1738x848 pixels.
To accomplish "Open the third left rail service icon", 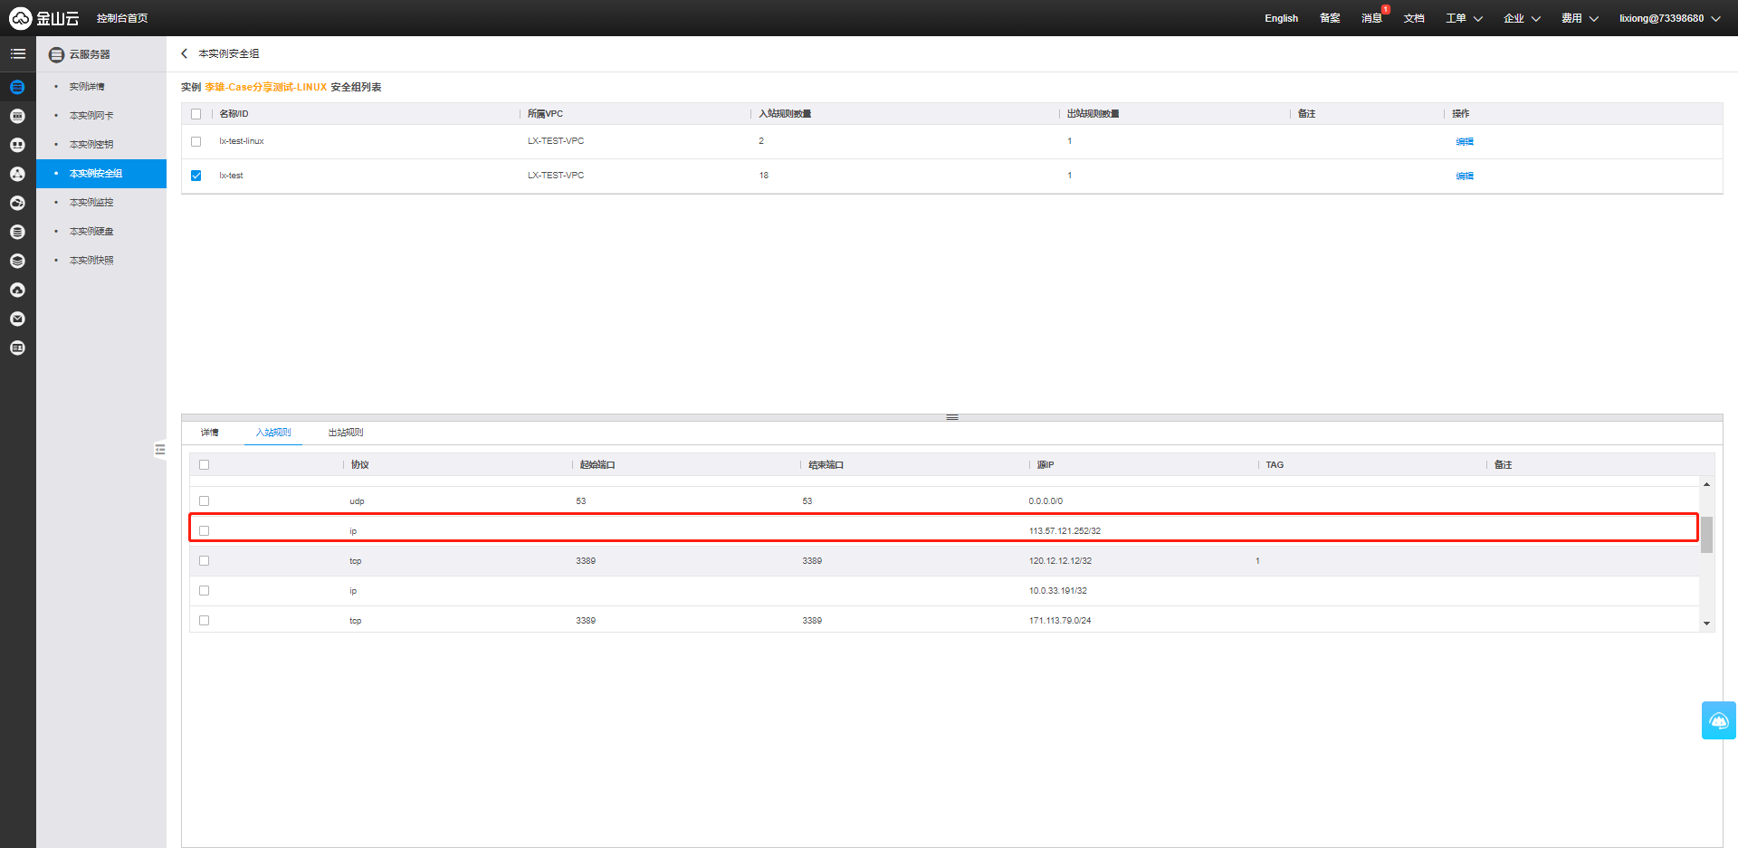I will (x=17, y=145).
